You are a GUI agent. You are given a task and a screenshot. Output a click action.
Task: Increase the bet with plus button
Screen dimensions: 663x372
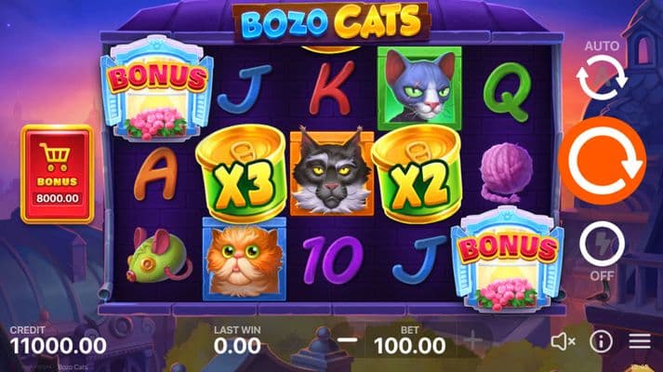472,339
